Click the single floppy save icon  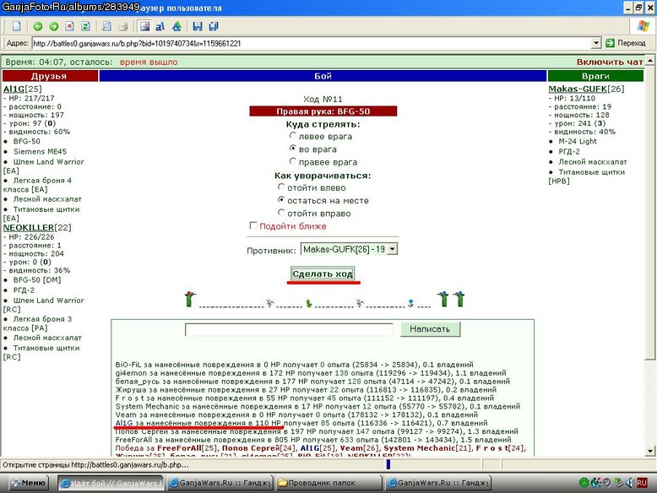pyautogui.click(x=198, y=26)
